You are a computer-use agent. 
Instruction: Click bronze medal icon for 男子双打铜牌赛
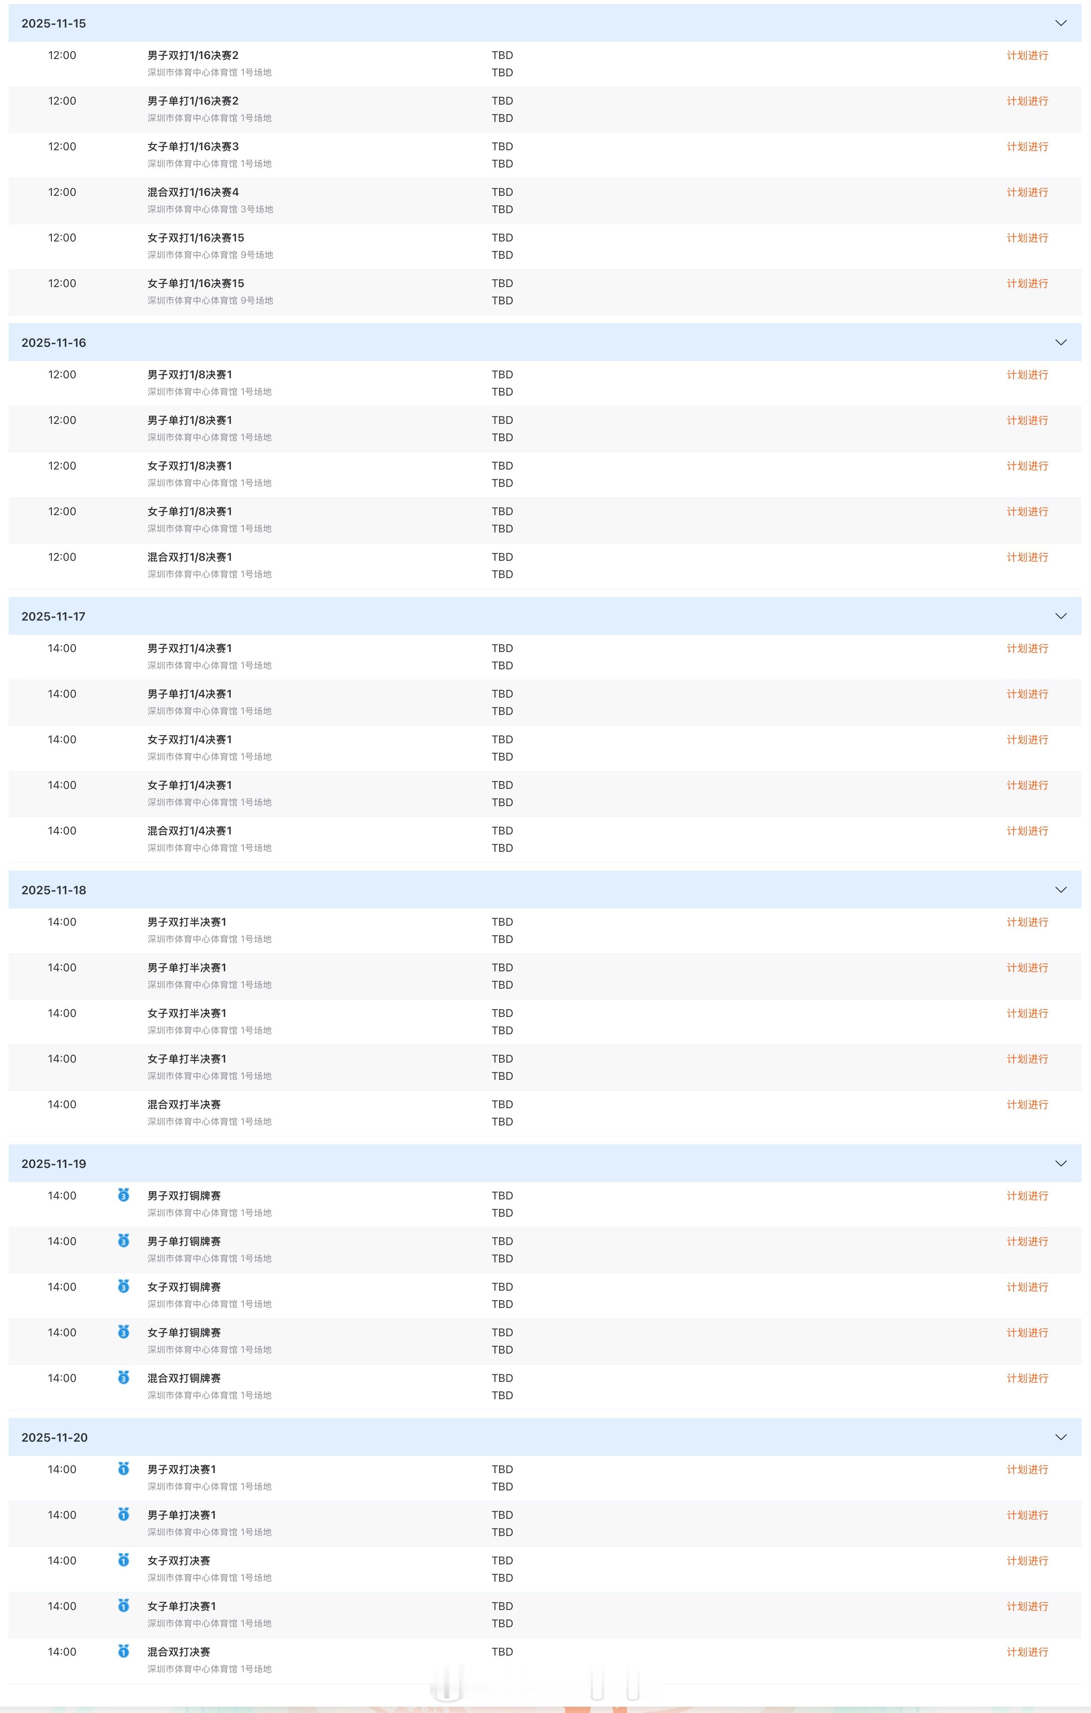(x=124, y=1195)
